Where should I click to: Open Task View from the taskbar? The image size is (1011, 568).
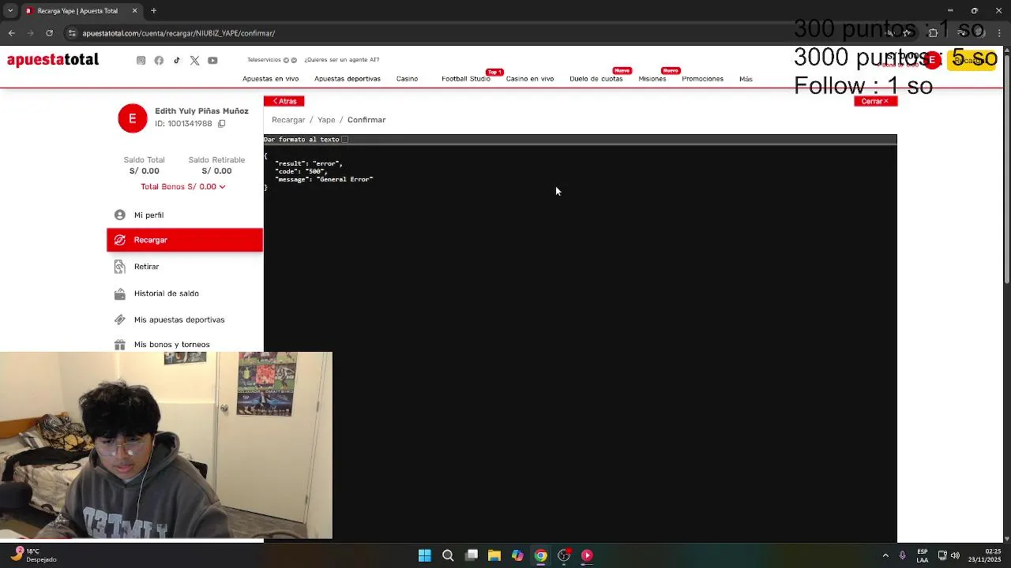472,555
